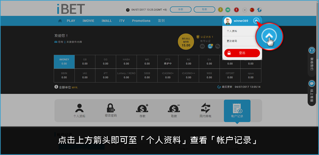Click the envelope icon beside unread messages
Image resolution: width=319 pixels, height=155 pixels.
[56, 42]
